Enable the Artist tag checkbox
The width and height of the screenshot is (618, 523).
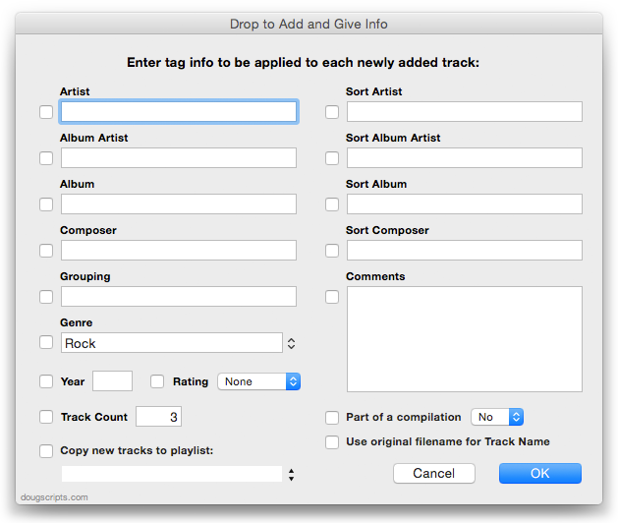tap(46, 112)
